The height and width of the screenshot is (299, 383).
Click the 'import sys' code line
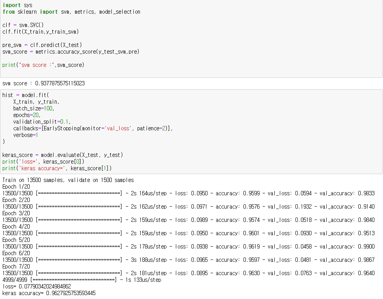17,5
